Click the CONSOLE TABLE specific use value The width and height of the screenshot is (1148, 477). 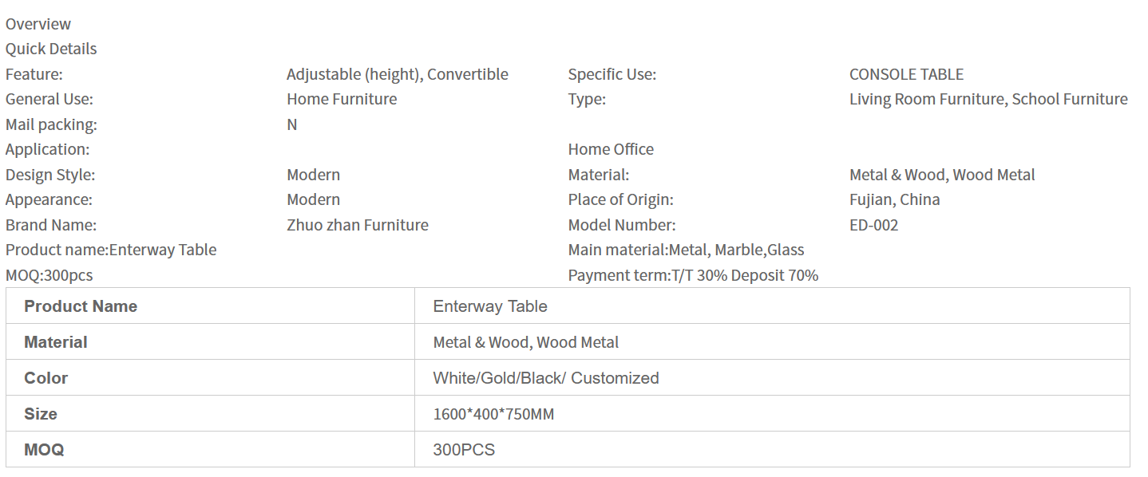coord(906,74)
